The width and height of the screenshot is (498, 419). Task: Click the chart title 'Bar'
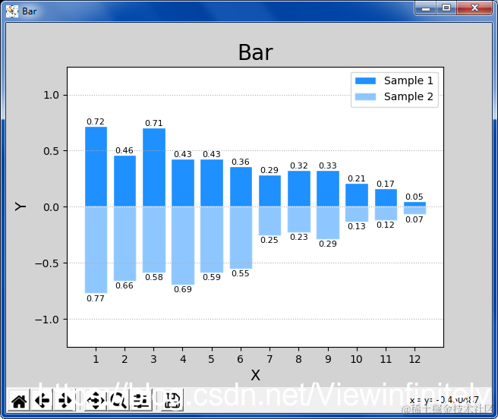coord(255,52)
